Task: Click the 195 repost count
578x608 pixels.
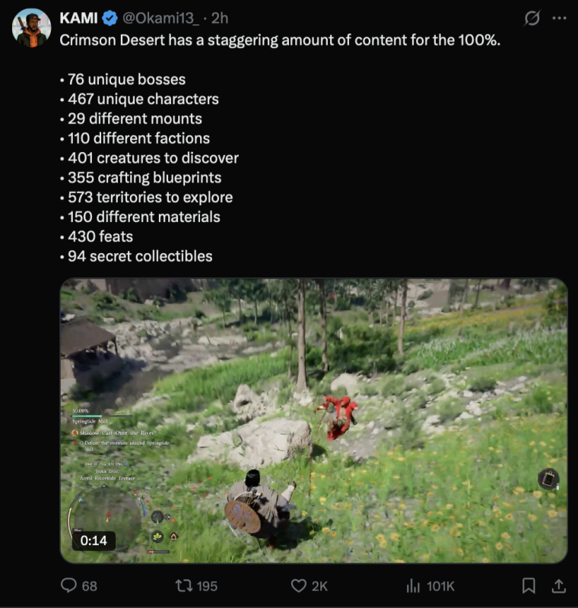Action: point(206,585)
